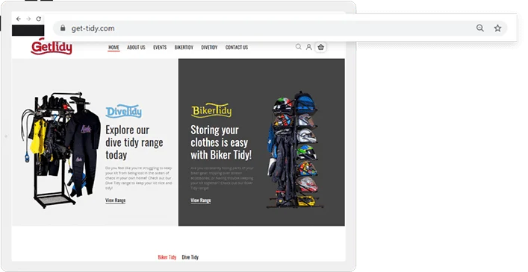528x272 pixels.
Task: Click the dive gear rack image
Action: [x=60, y=150]
